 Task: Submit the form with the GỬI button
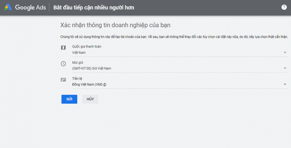[x=69, y=99]
